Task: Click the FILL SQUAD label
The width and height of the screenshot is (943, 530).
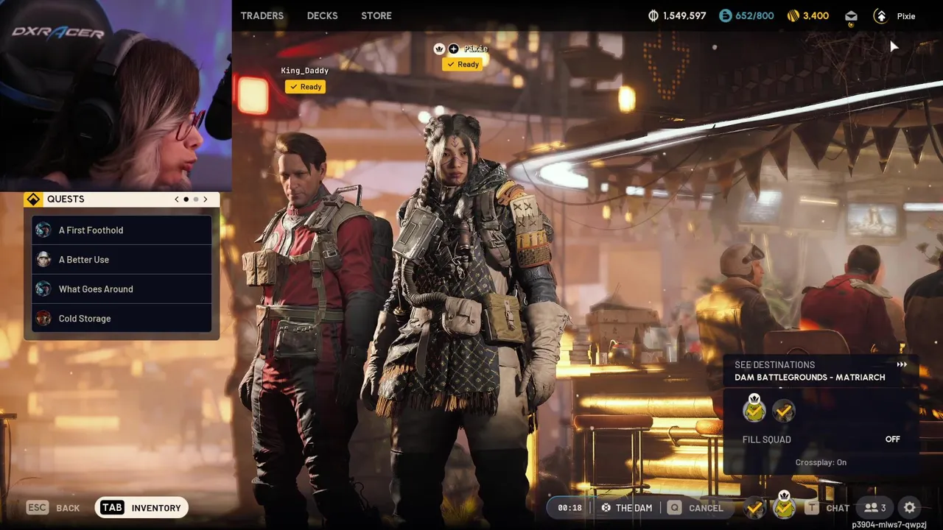Action: [x=766, y=439]
